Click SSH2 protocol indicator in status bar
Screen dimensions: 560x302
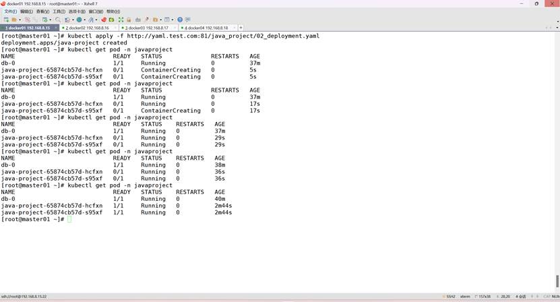[x=449, y=297]
